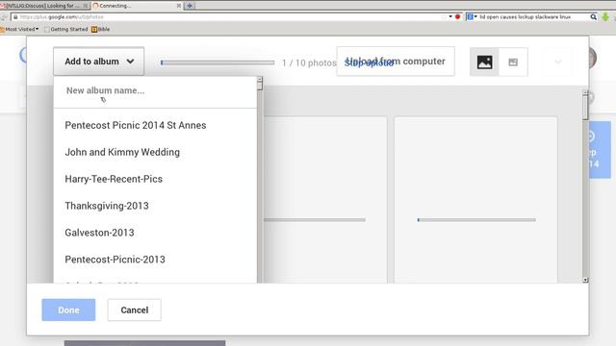Click the Done button
The height and width of the screenshot is (346, 616).
(68, 309)
